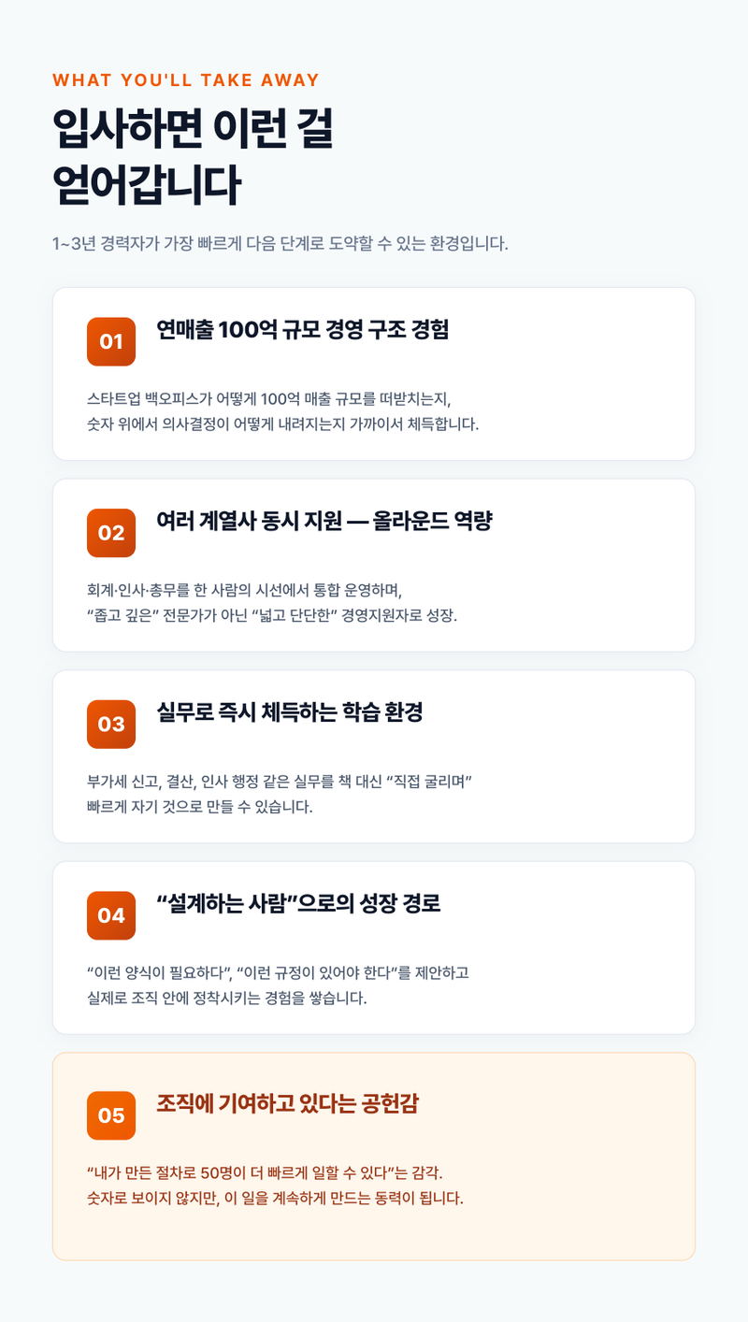Click the 부가세 신고, 결산 description text

coord(279,794)
